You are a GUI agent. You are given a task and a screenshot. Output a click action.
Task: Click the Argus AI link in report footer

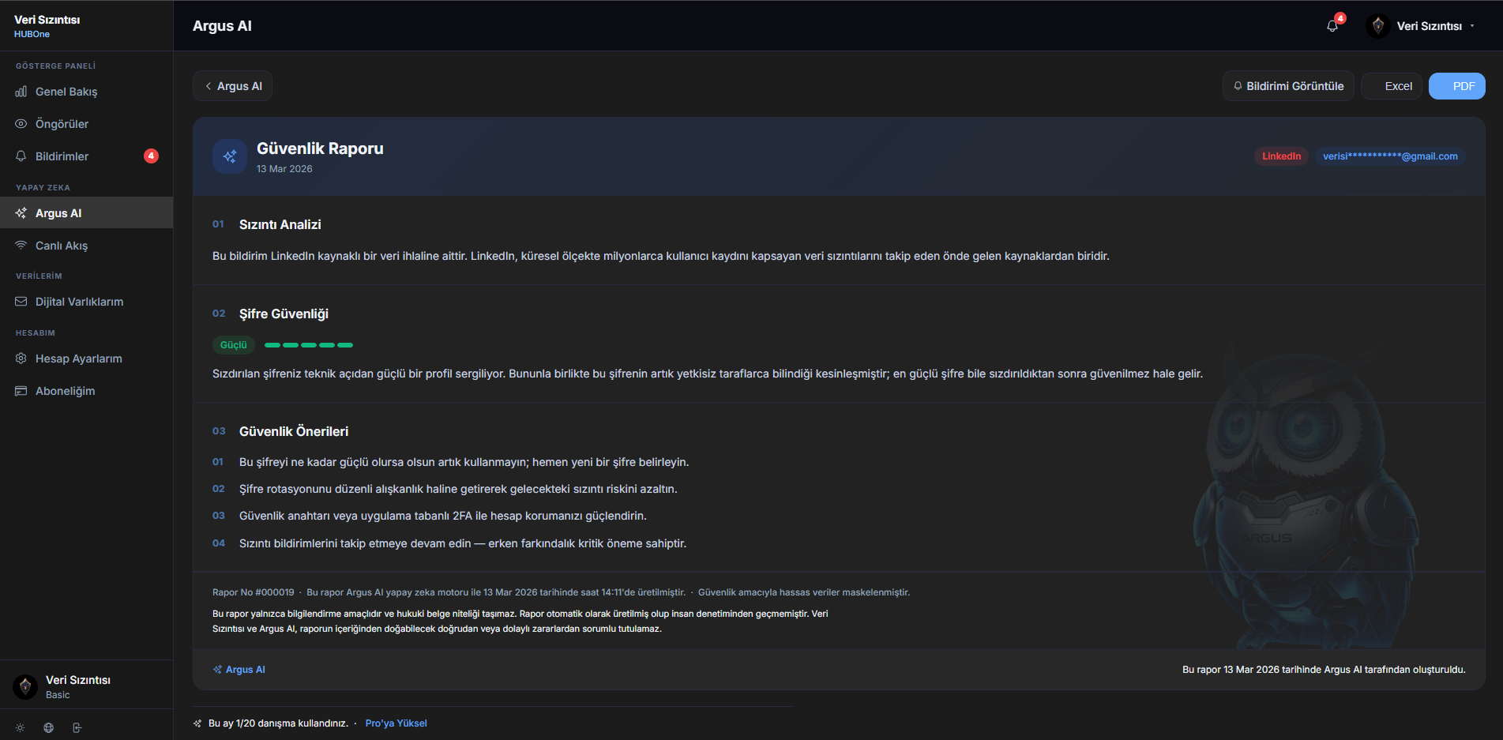(x=239, y=670)
